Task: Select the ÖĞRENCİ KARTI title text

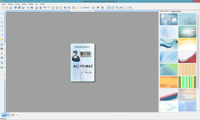Action: tap(82, 47)
